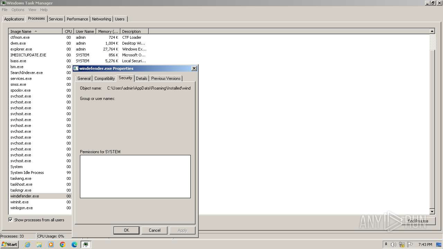Viewport: 443px width, 249px height.
Task: Switch to the Applications tab
Action: point(14,19)
